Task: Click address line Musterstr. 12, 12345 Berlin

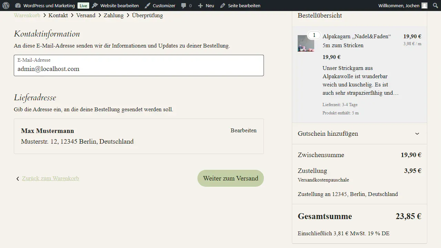Action: [77, 142]
